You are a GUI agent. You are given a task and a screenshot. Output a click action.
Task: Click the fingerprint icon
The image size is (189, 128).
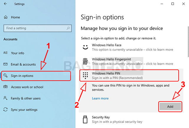pos(85,61)
